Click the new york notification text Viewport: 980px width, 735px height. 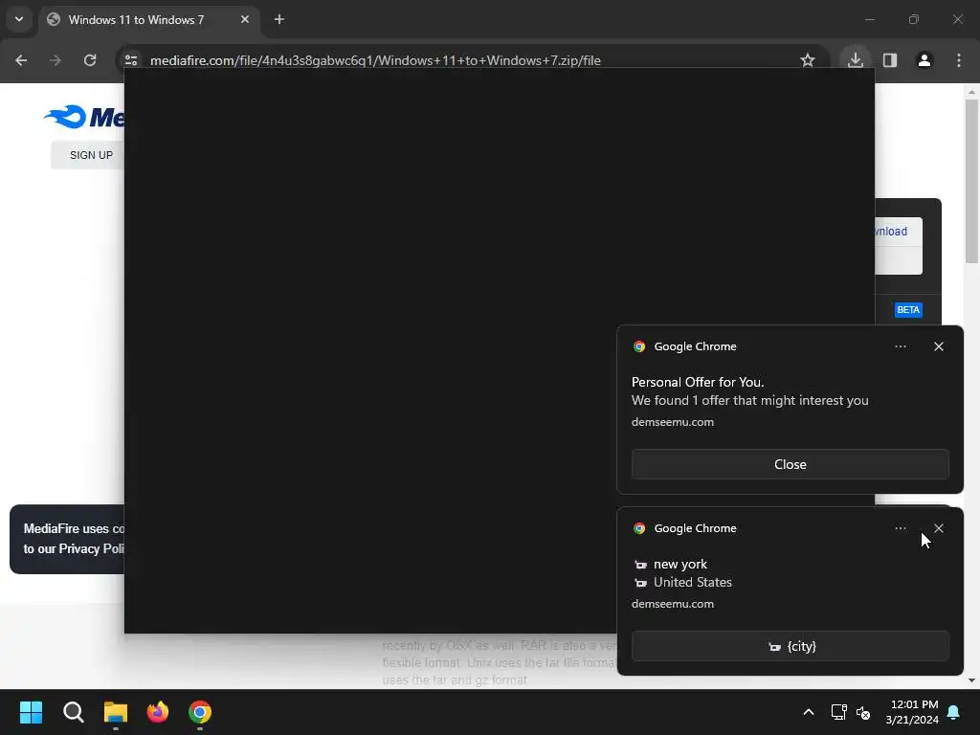click(680, 565)
